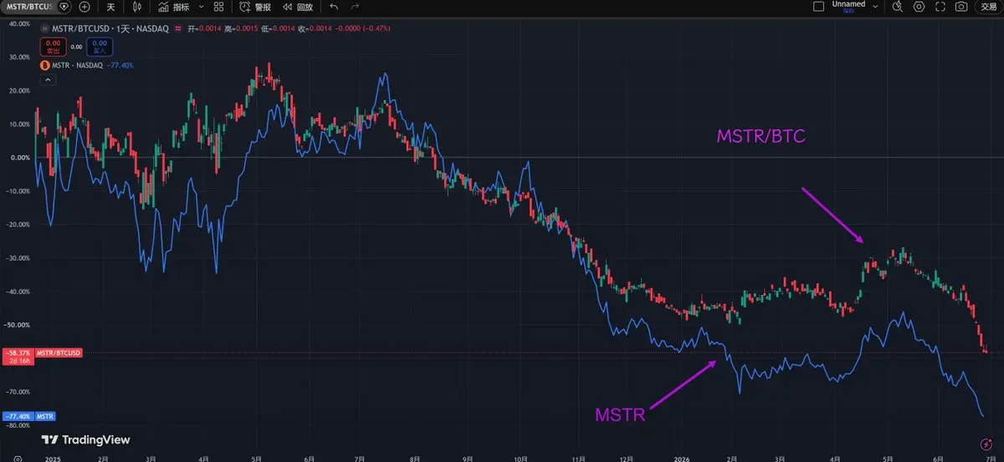Open the MSTR/BTCUSD symbol search box
The image size is (1004, 462).
(28, 7)
